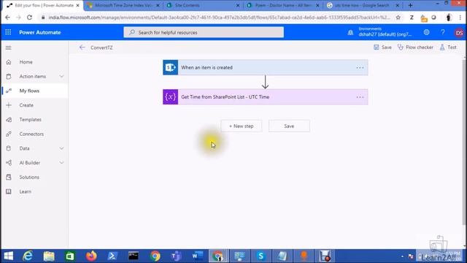Focus the Search for helpful resources box

[x=204, y=32]
